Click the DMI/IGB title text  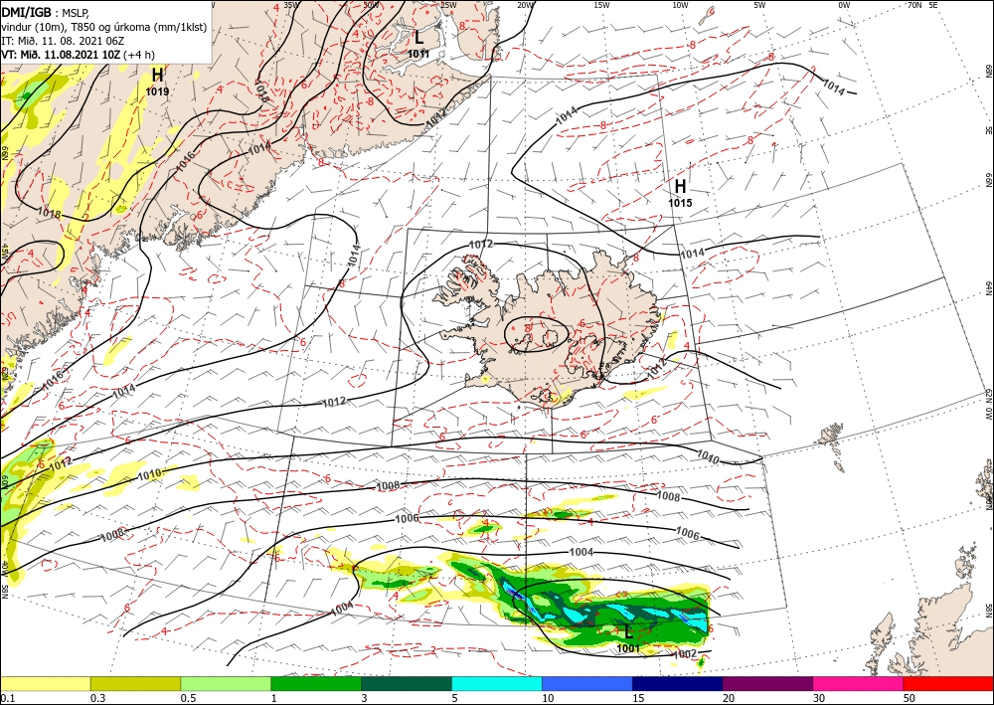pos(27,12)
